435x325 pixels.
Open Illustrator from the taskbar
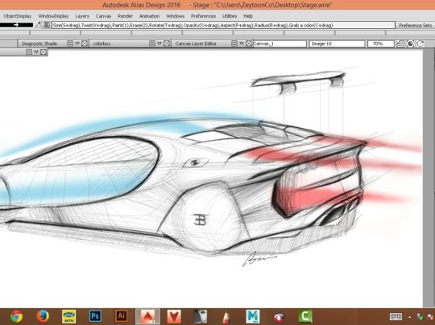[121, 316]
